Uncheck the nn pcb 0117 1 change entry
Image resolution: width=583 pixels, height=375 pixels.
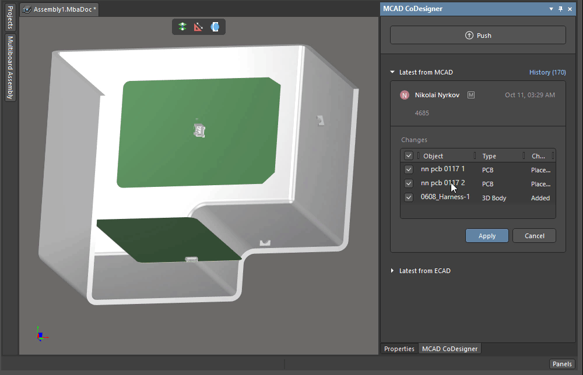(x=409, y=169)
